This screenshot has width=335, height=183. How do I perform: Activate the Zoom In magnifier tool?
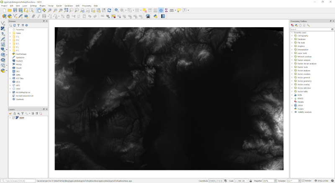50,10
